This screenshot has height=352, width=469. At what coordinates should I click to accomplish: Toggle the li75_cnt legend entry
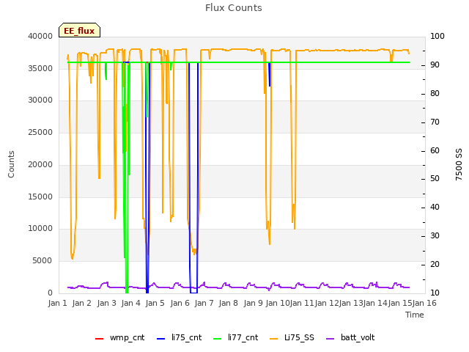tap(179, 337)
